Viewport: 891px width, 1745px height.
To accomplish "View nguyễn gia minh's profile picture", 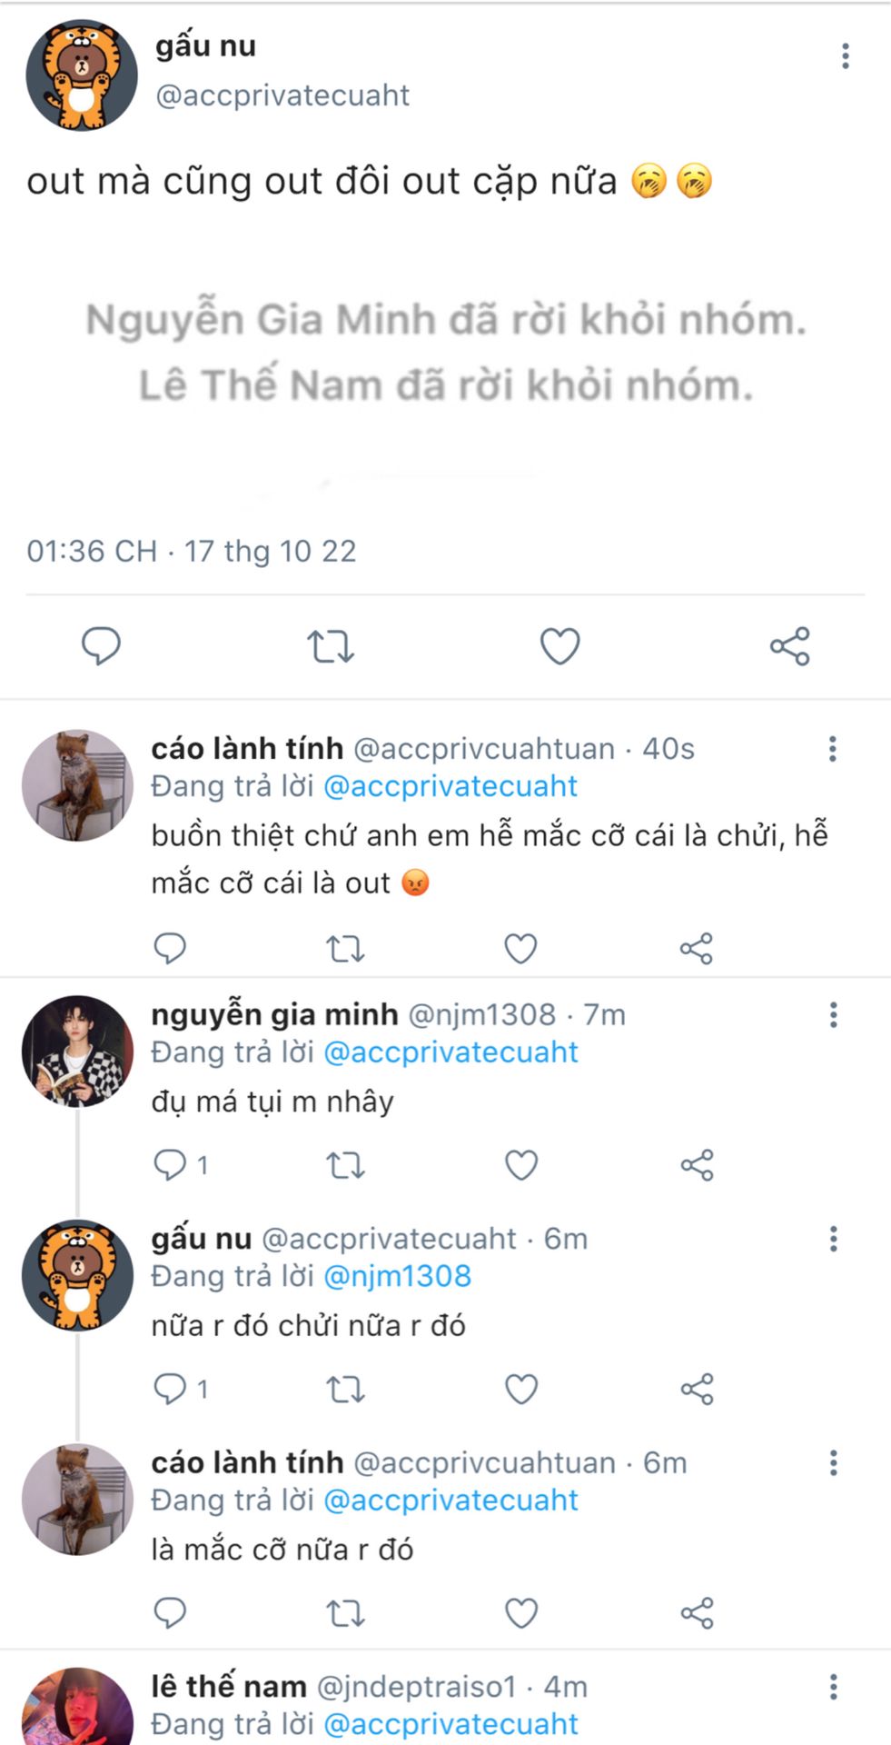I will coord(78,1051).
